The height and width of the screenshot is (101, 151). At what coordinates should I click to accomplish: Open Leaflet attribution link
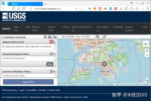point(123,84)
